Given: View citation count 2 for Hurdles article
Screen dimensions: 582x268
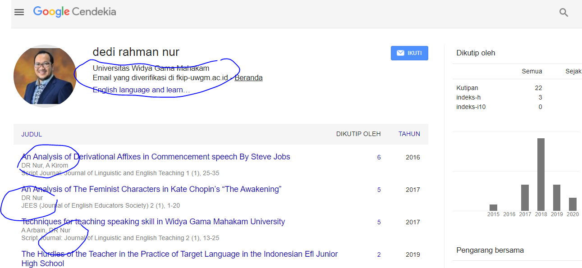Looking at the screenshot, I should click(379, 254).
